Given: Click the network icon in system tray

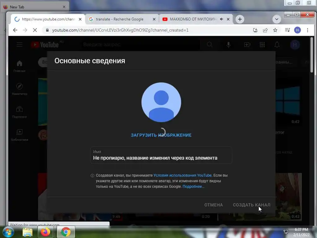Looking at the screenshot, I should (286, 232).
